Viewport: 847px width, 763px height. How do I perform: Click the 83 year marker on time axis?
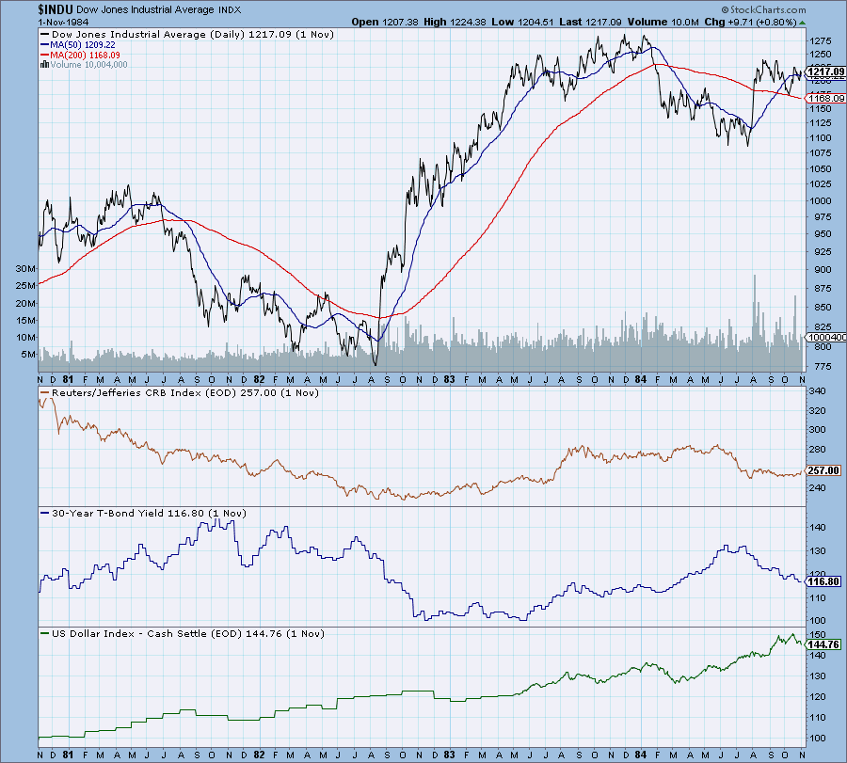click(x=450, y=754)
